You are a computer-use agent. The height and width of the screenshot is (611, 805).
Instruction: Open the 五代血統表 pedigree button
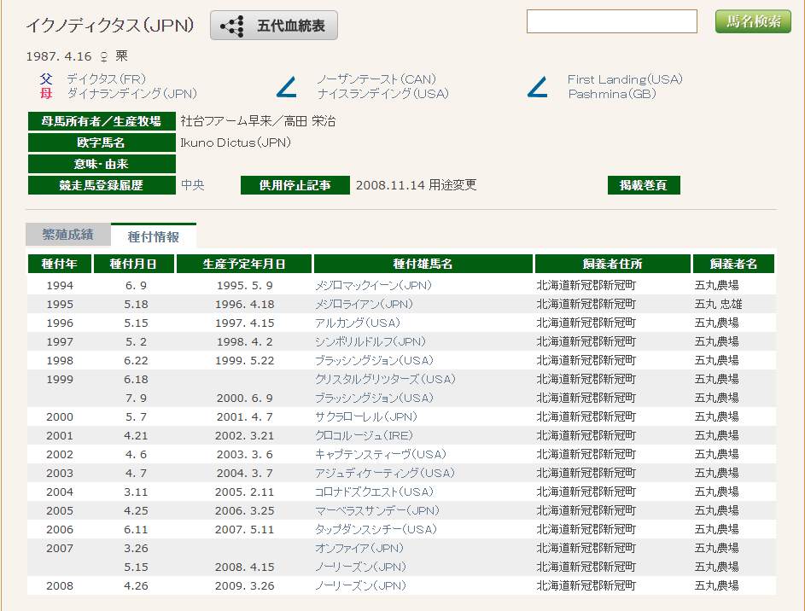click(x=274, y=26)
